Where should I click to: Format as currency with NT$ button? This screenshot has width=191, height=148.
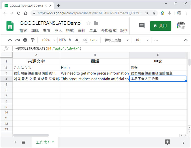pos(62,40)
